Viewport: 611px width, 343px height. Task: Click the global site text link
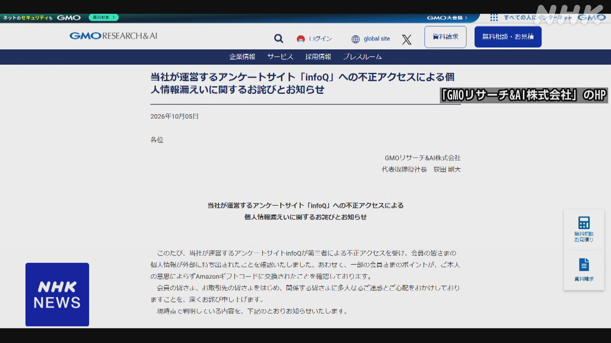coord(377,39)
